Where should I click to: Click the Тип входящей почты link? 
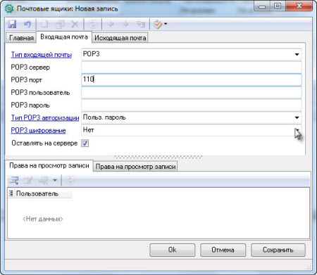[42, 55]
